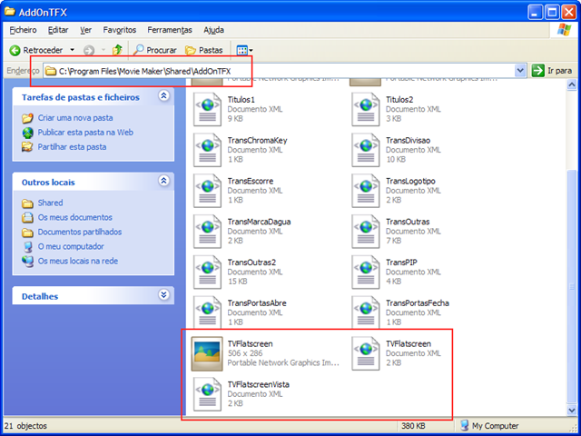
Task: Select the TransOutras XML file icon
Action: [x=366, y=232]
